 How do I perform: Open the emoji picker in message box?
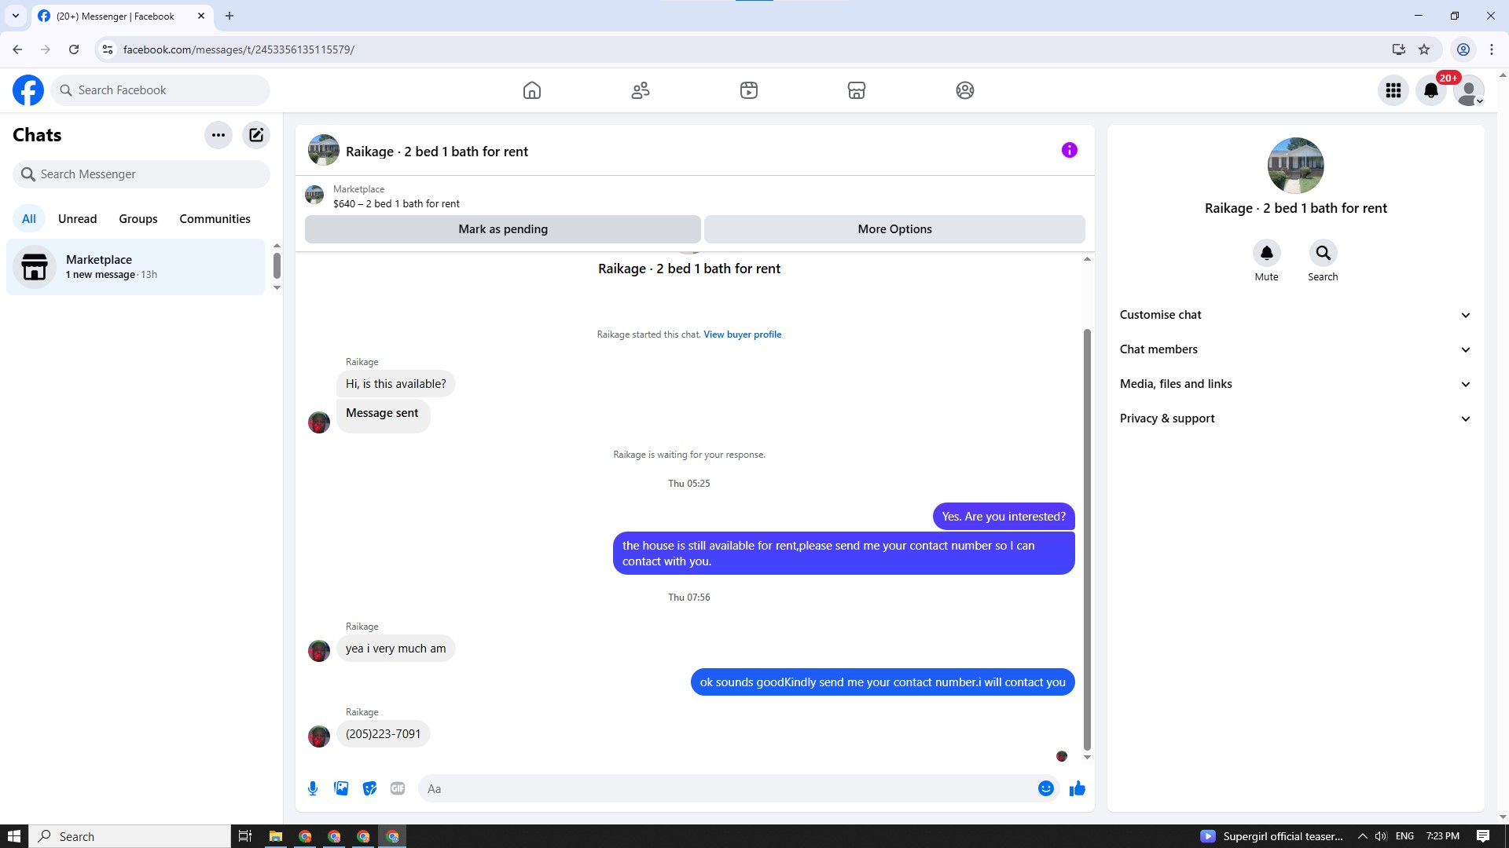point(1045,788)
